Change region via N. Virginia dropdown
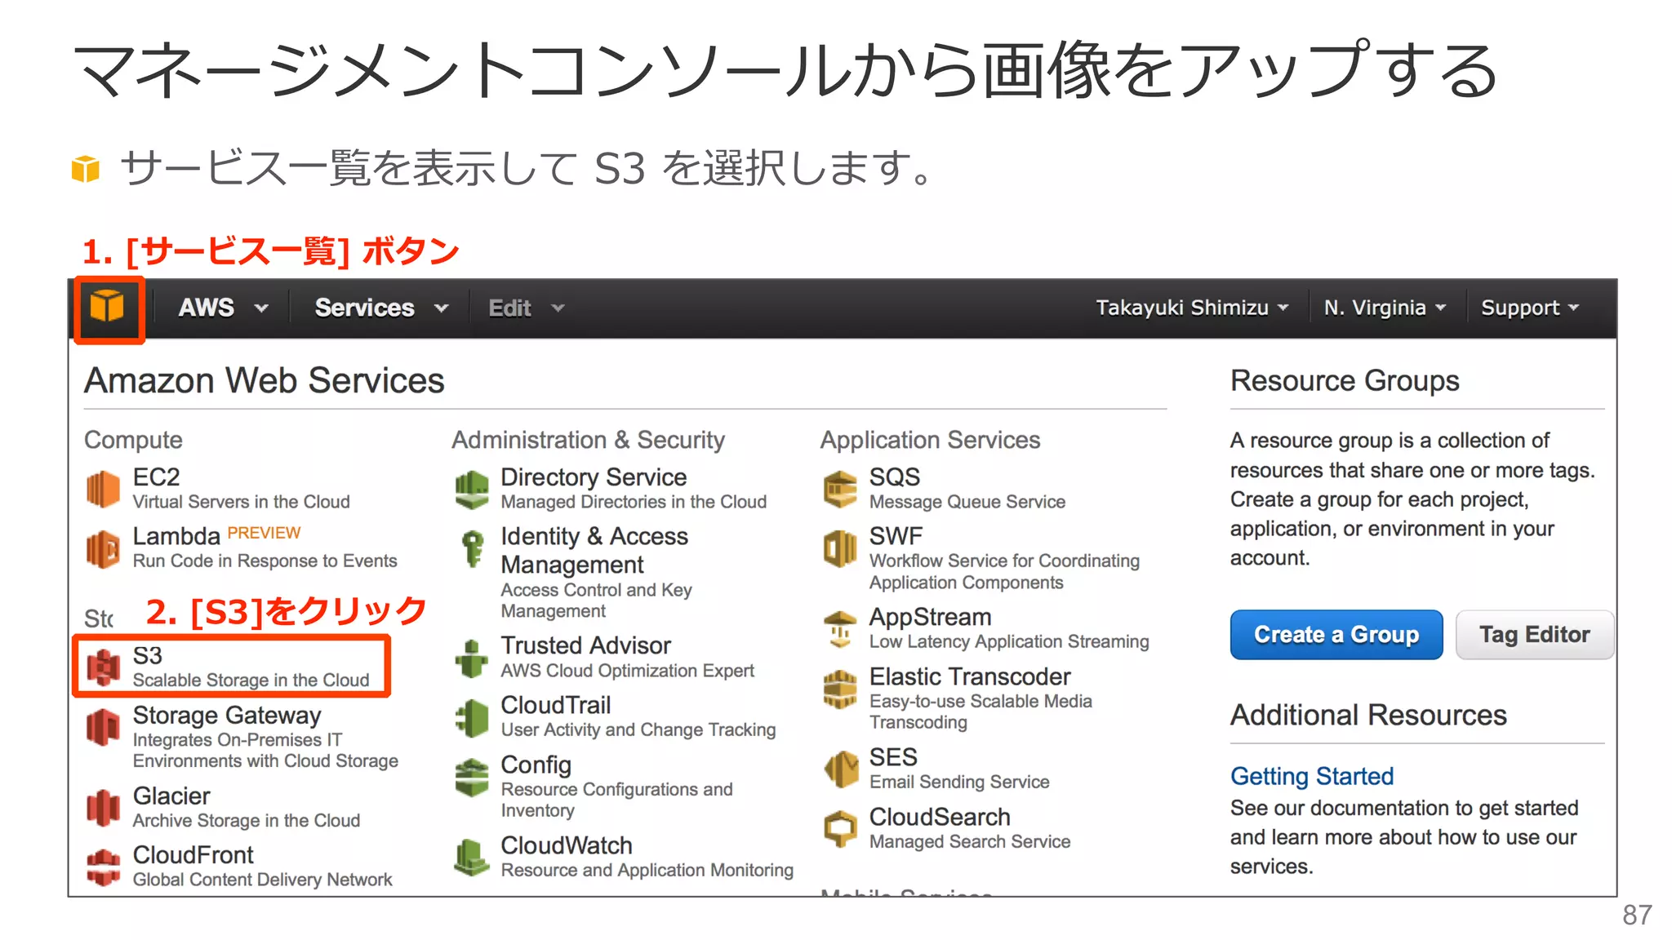 [x=1385, y=308]
